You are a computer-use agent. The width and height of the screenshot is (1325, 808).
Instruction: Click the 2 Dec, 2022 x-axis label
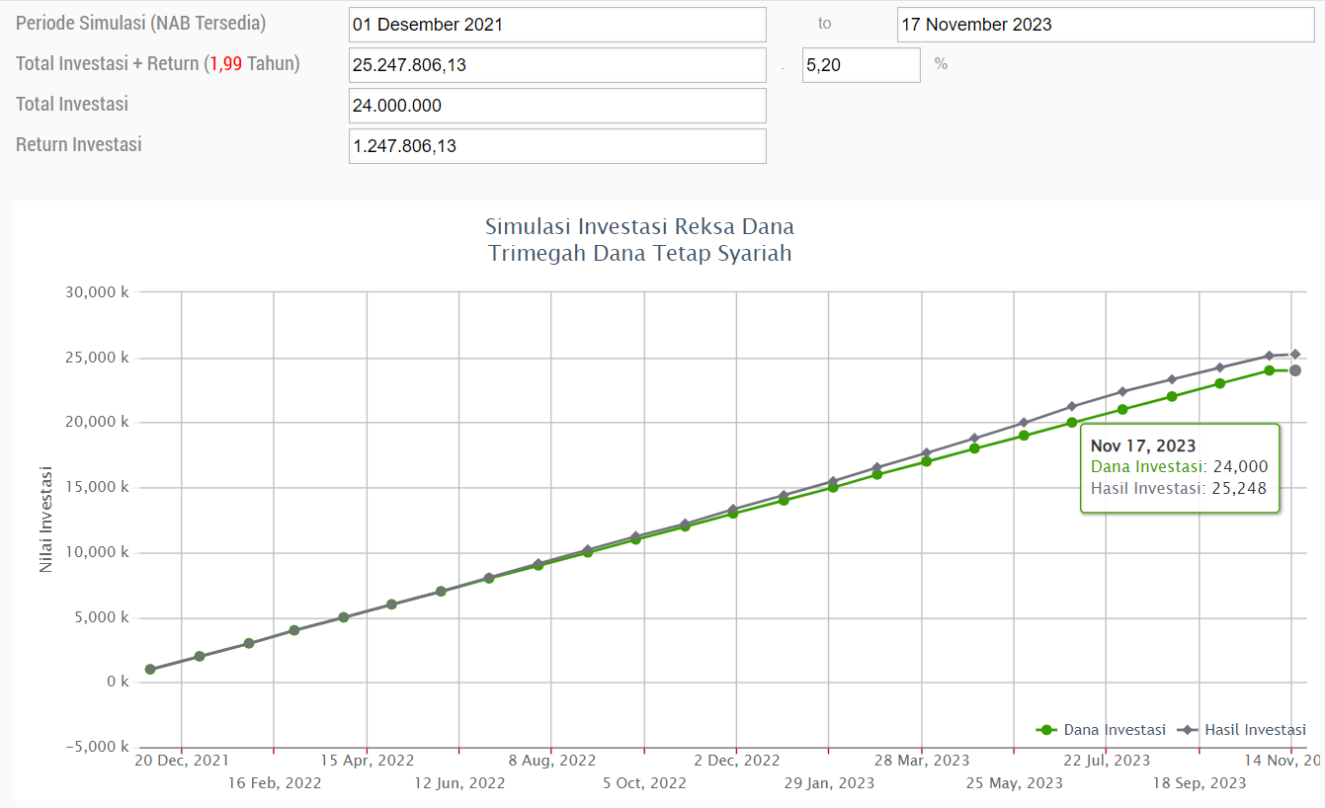[737, 761]
